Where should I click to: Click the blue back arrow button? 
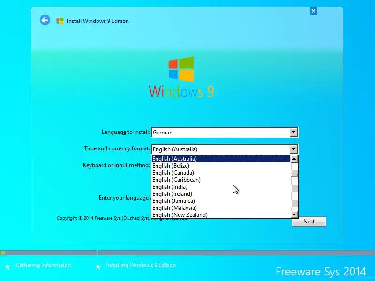tap(45, 20)
